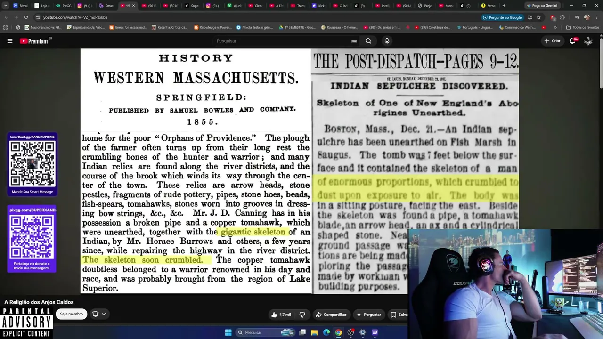Open the settings gear app in taskbar
The image size is (603, 339).
362,332
